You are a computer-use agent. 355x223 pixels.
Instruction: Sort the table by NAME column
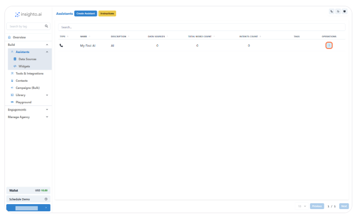coord(85,36)
